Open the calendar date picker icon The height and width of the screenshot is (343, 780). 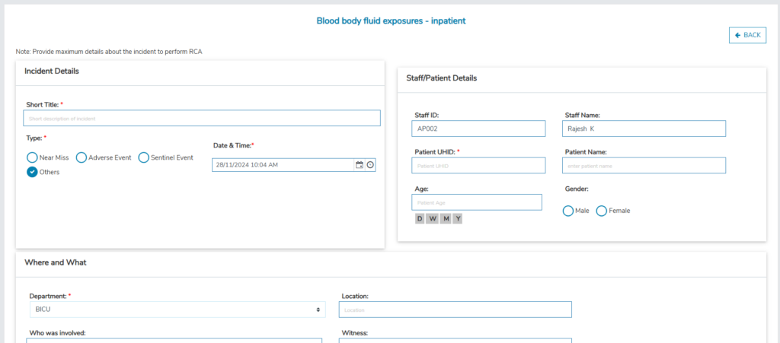pos(360,165)
